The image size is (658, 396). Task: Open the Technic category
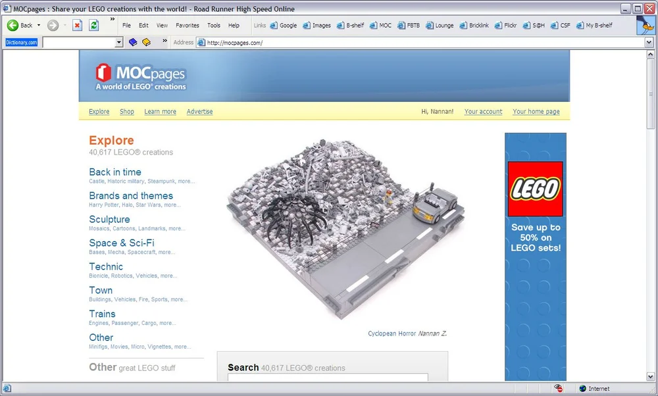click(x=106, y=267)
